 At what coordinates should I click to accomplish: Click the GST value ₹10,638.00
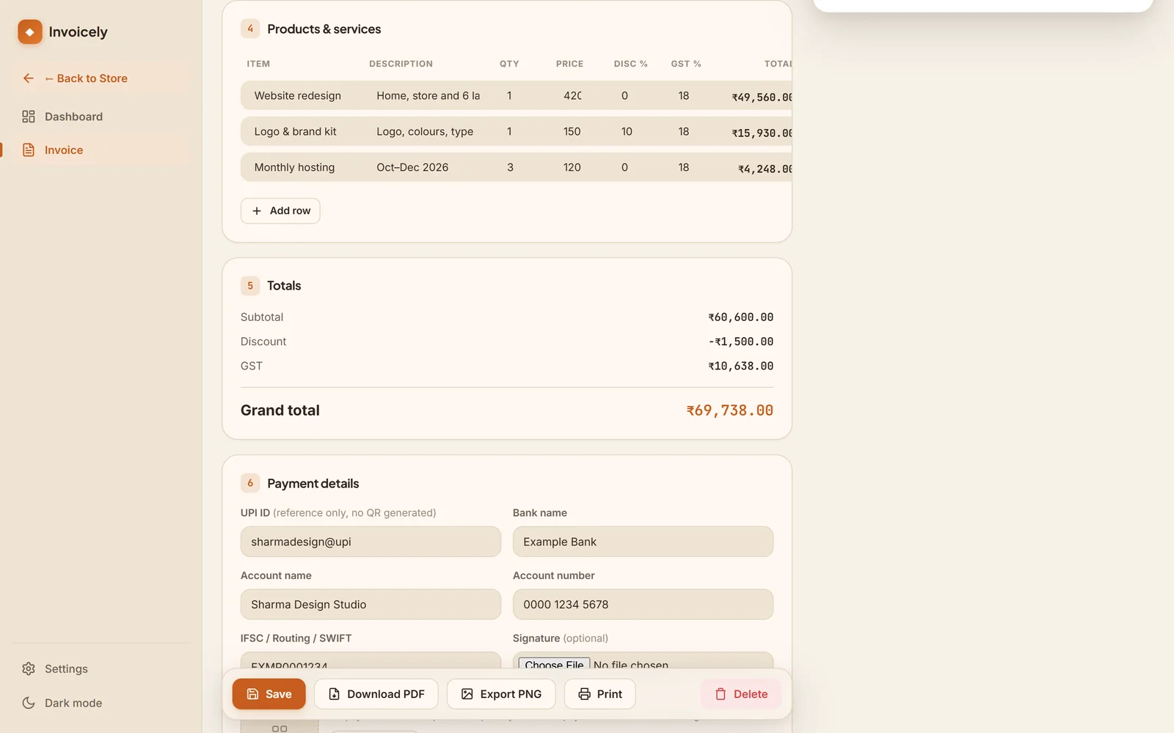(x=740, y=366)
